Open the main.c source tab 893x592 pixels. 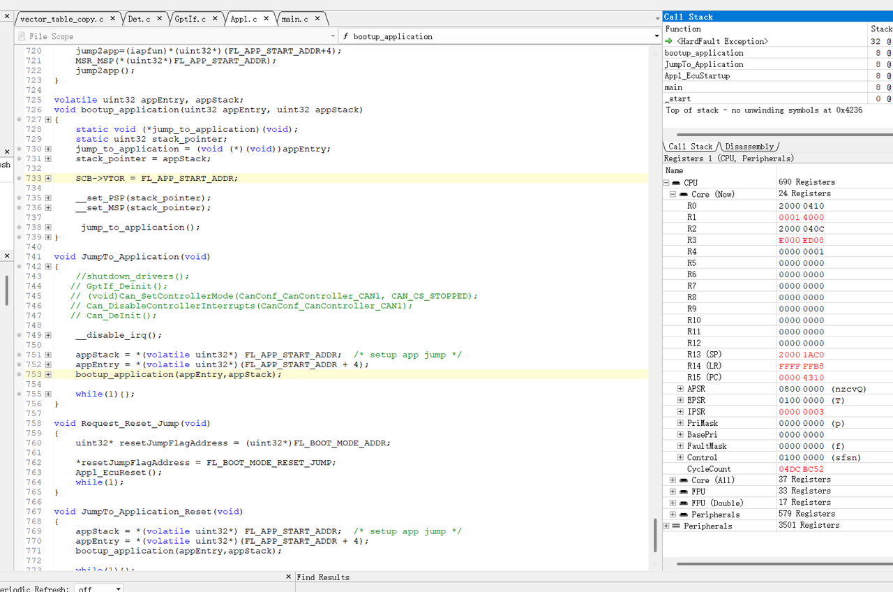click(295, 19)
